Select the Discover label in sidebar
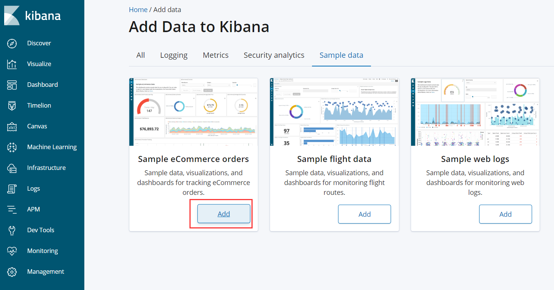 pyautogui.click(x=39, y=43)
